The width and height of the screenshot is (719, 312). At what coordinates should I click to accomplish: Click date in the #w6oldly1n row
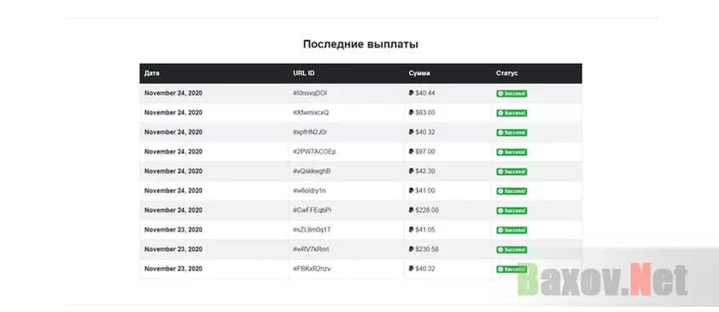[x=173, y=191]
